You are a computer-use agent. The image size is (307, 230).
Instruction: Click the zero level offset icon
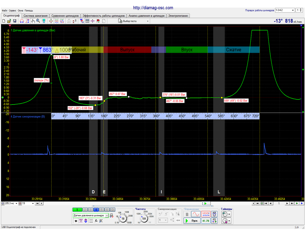[x=74, y=21]
